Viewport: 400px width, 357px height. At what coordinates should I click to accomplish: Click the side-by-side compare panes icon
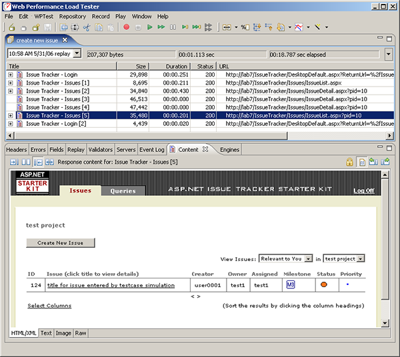coord(26,162)
